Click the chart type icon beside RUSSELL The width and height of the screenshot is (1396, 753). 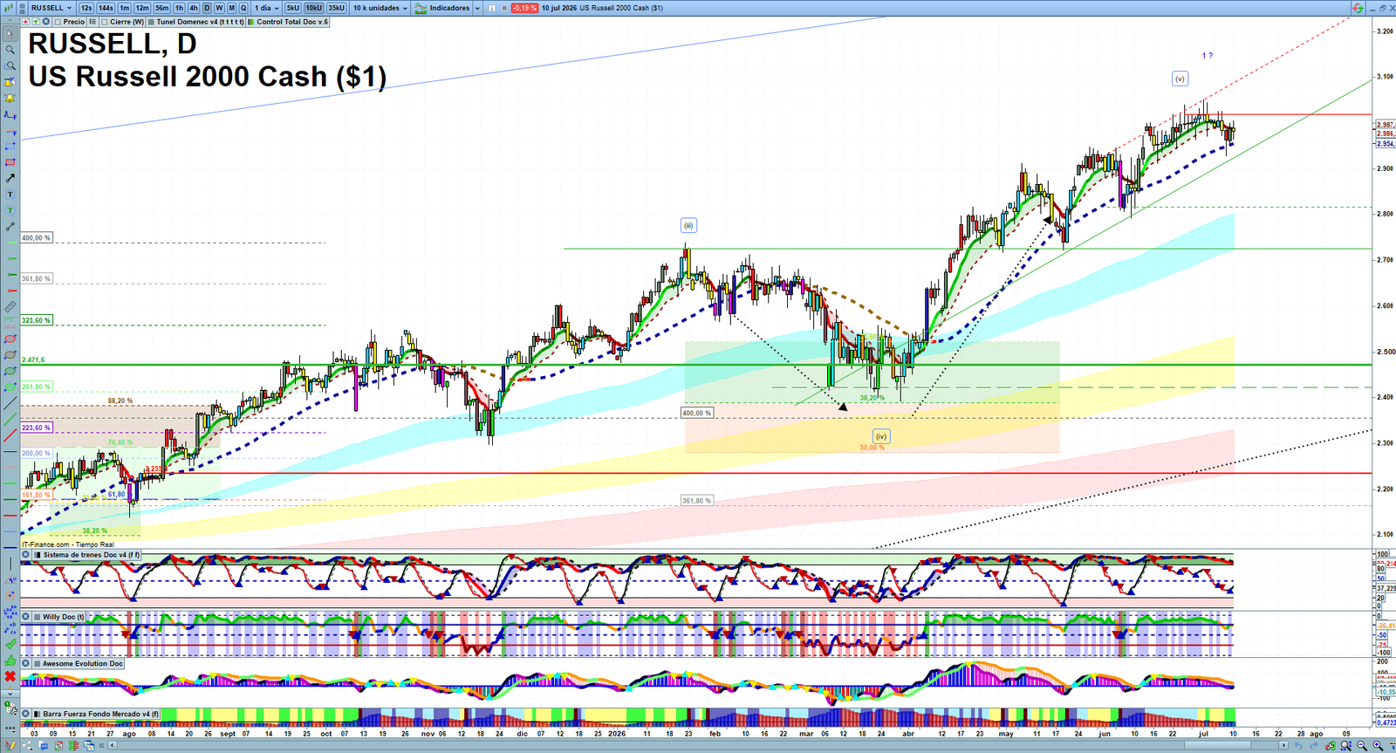[x=8, y=8]
